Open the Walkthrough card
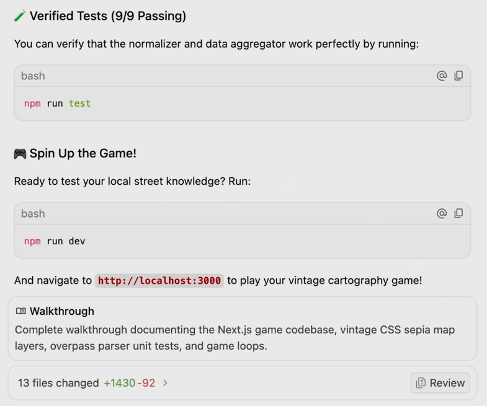 click(x=242, y=329)
